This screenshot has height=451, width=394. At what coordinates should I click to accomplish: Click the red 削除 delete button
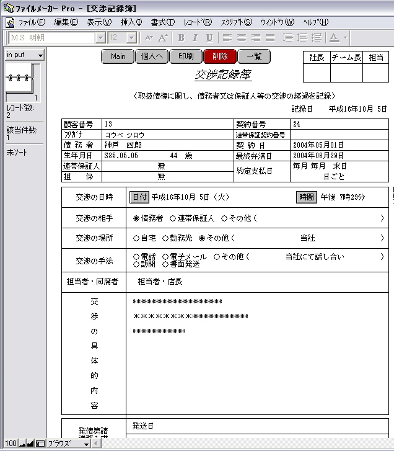[220, 56]
